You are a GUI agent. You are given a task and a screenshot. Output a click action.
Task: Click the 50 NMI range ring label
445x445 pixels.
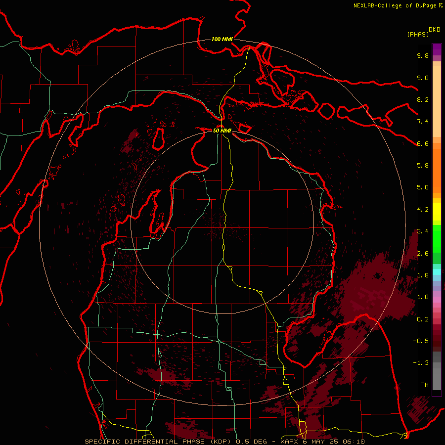click(x=222, y=131)
